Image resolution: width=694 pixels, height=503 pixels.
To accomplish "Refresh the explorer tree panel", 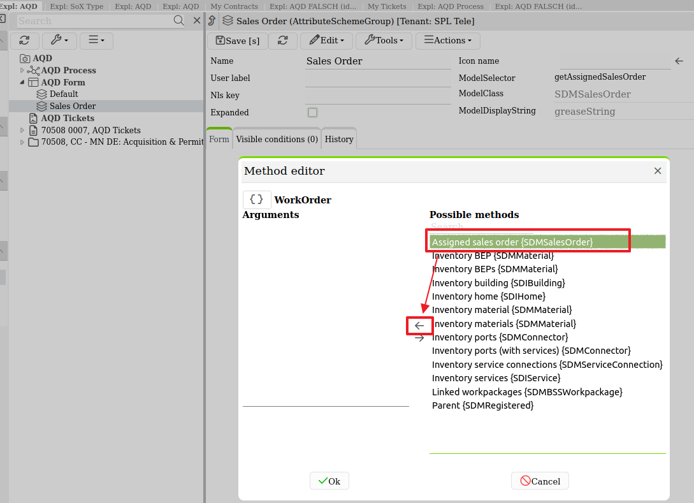I will 24,41.
